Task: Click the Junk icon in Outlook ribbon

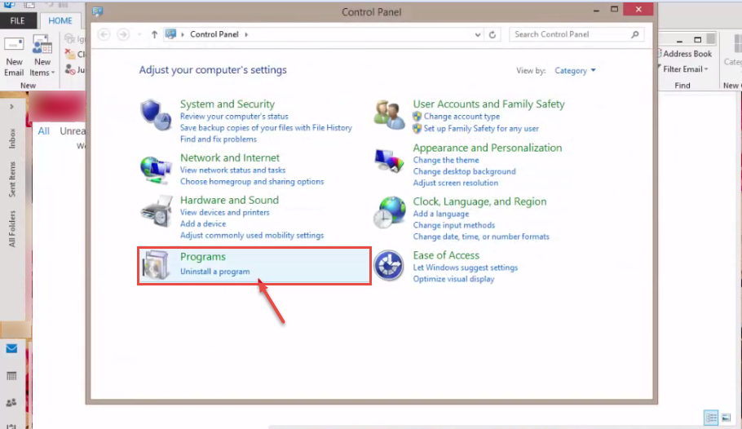Action: (70, 69)
